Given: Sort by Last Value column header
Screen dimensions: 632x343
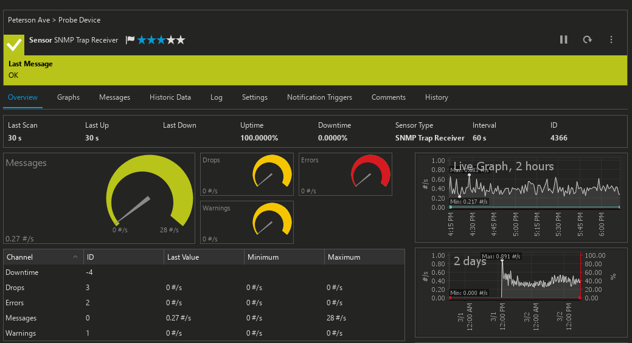Looking at the screenshot, I should point(182,257).
